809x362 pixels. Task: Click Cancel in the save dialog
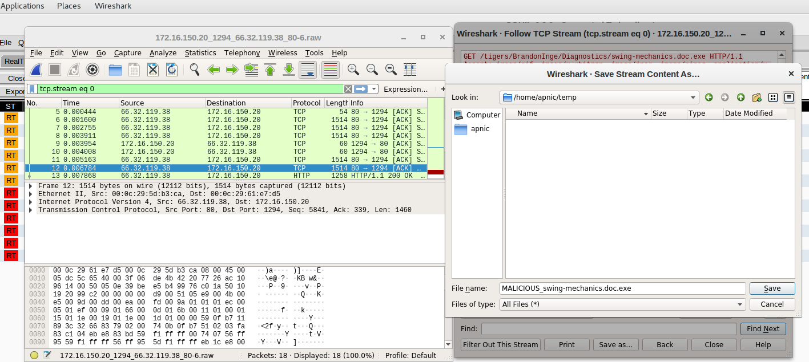[x=772, y=304]
